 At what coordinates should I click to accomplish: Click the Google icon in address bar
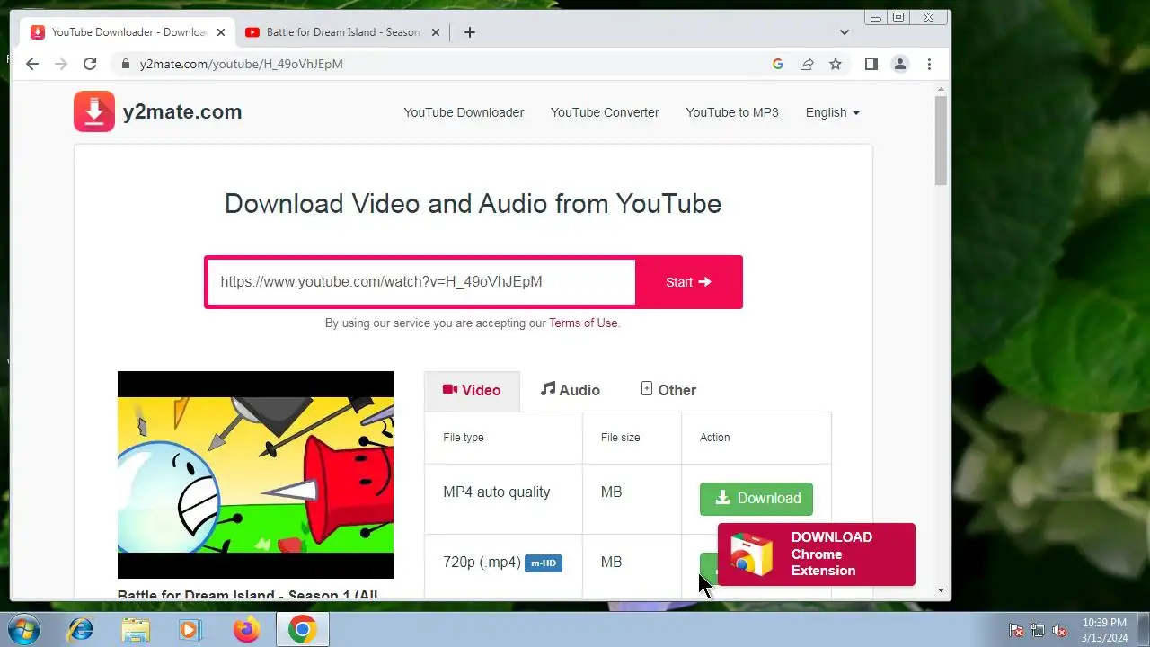(778, 64)
